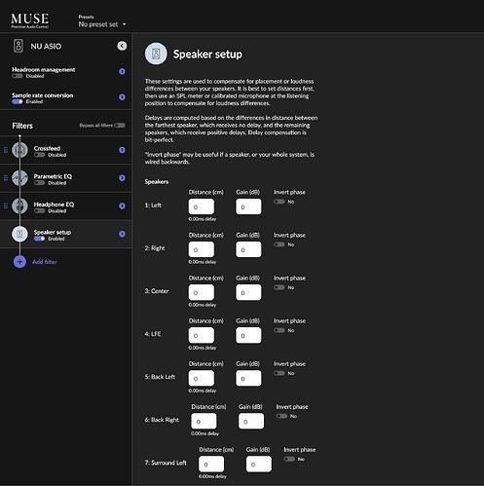This screenshot has height=486, width=484.
Task: Grab the Crossfeed drag handle dots
Action: (x=6, y=150)
